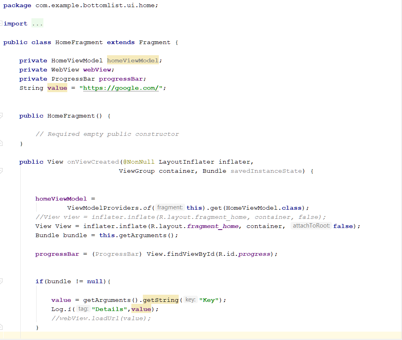402x340 pixels.
Task: Click the highlighted value in the String declaration
Action: pyautogui.click(x=57, y=88)
